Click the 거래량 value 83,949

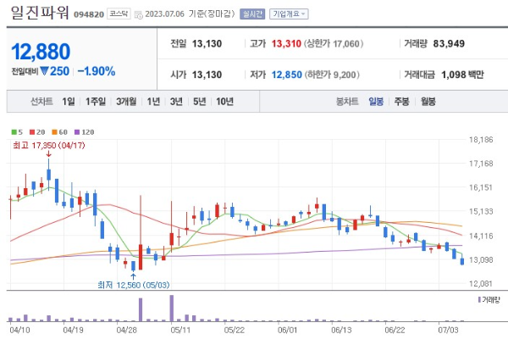[449, 43]
